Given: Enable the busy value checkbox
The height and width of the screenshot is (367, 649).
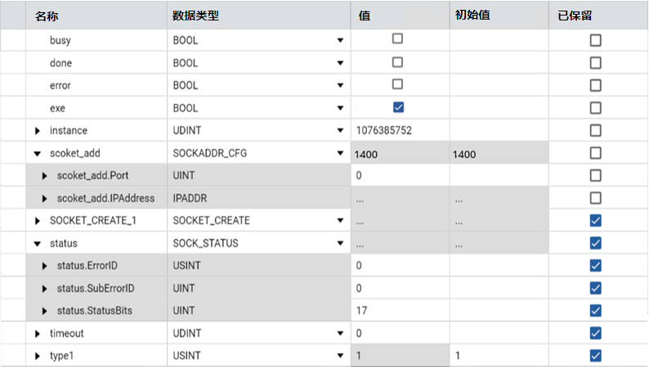Looking at the screenshot, I should coord(398,39).
